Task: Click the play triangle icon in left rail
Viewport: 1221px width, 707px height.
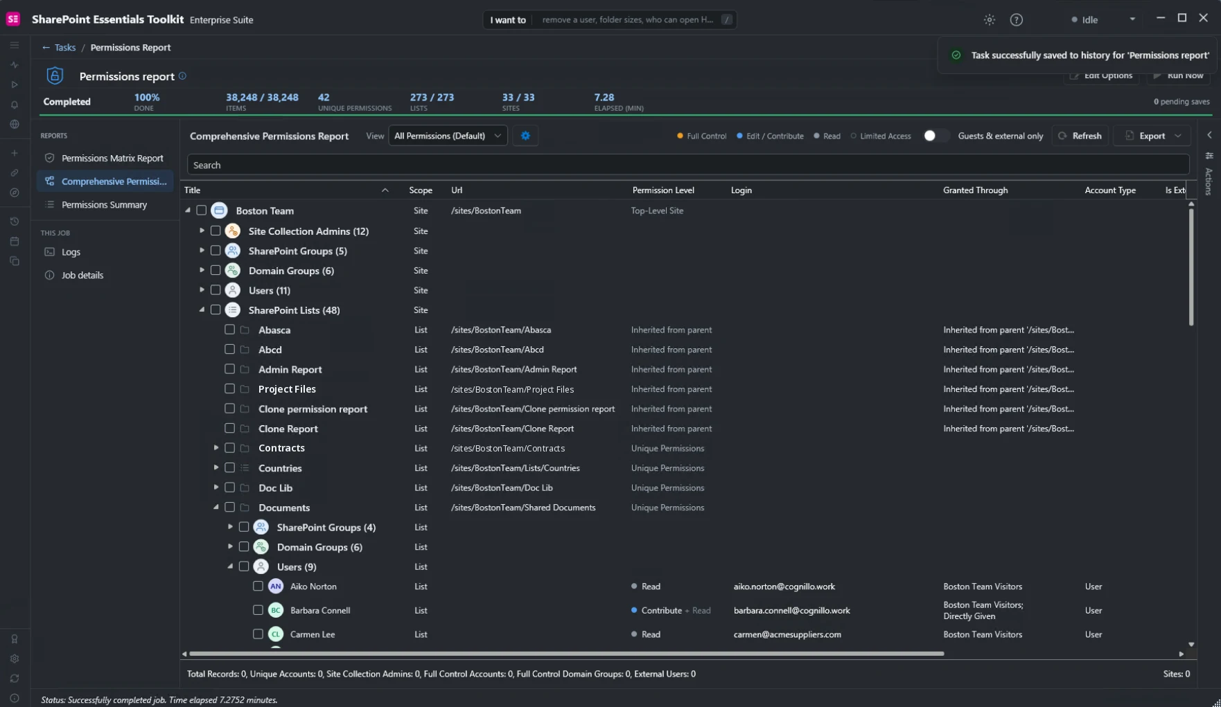Action: pyautogui.click(x=15, y=84)
